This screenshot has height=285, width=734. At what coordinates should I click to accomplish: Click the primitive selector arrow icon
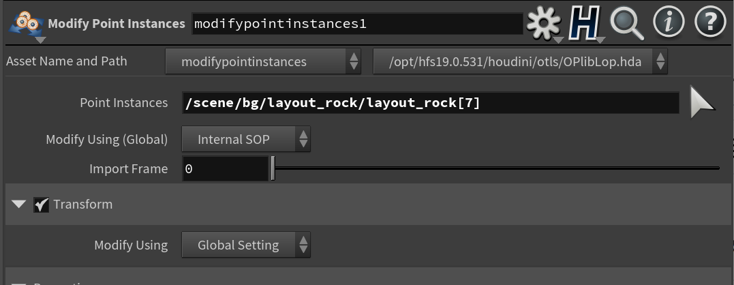[x=702, y=102]
